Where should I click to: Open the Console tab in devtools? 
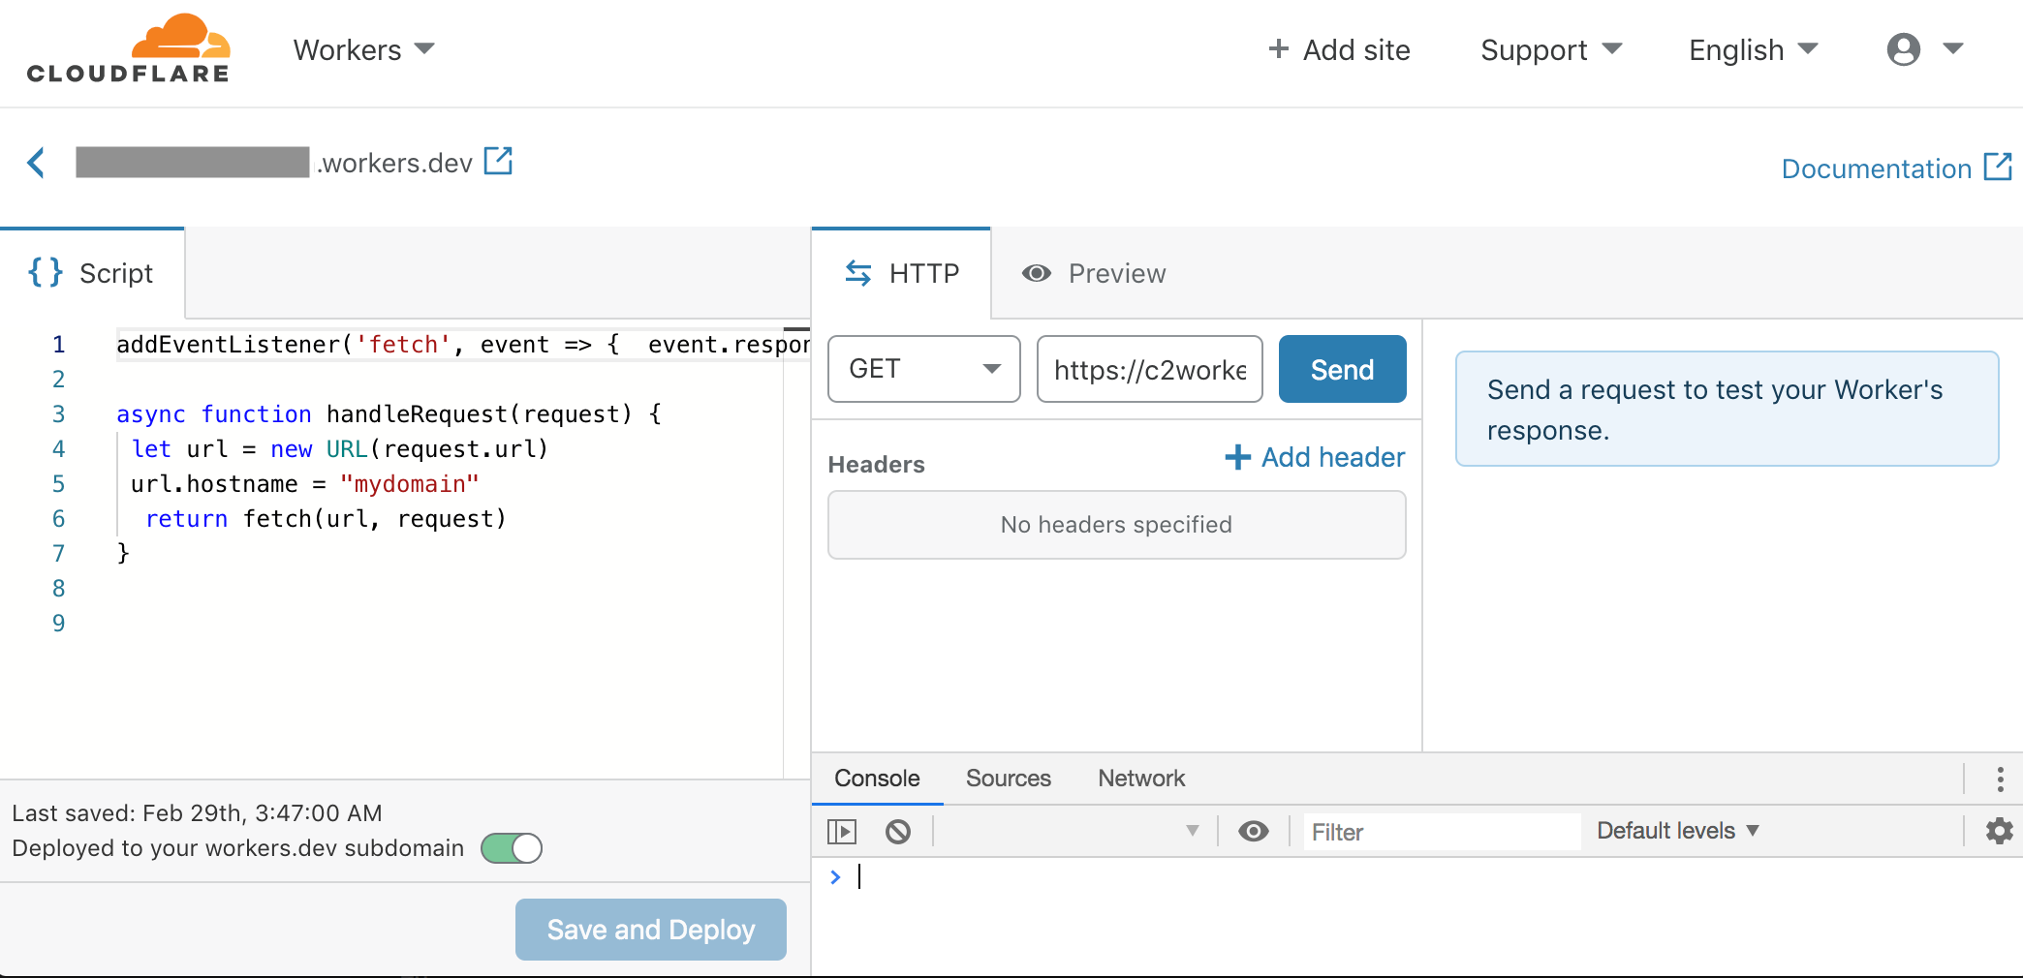tap(877, 779)
